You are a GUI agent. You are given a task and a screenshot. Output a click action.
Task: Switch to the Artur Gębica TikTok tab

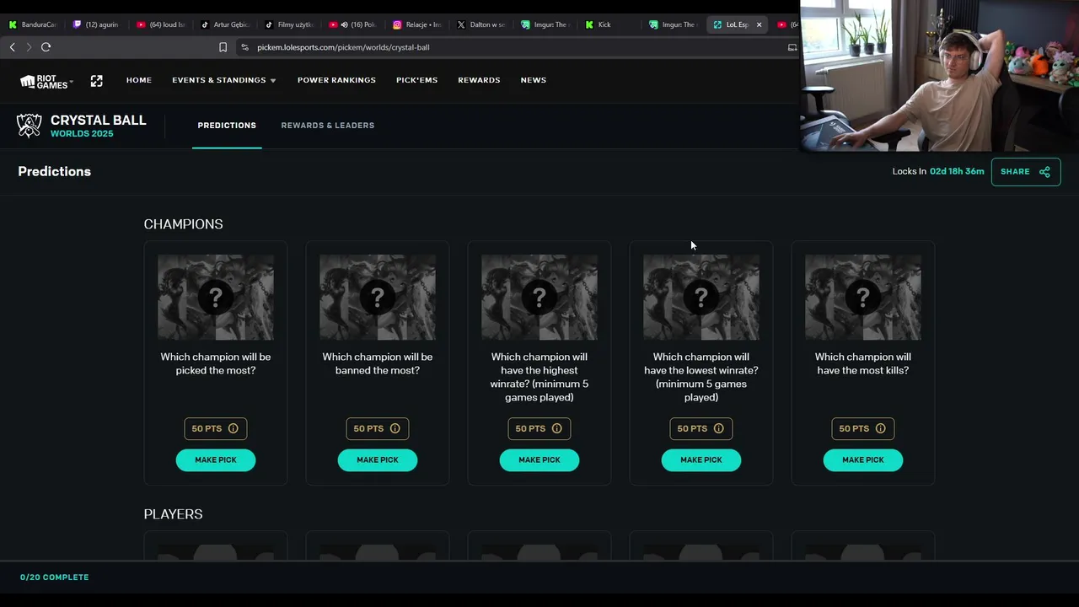(x=226, y=24)
